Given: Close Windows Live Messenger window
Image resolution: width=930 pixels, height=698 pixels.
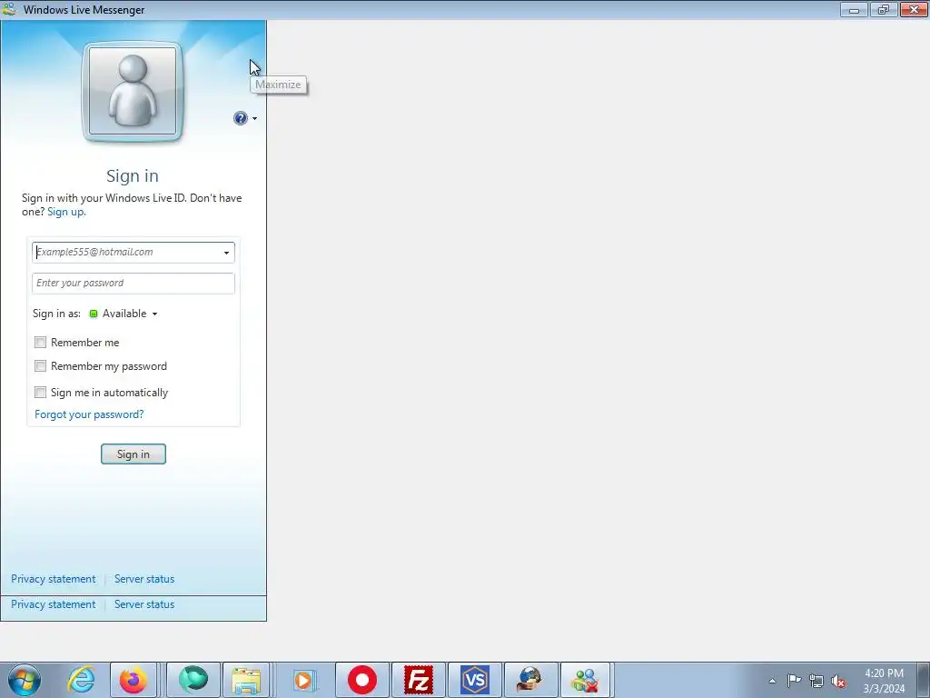Looking at the screenshot, I should tap(914, 9).
